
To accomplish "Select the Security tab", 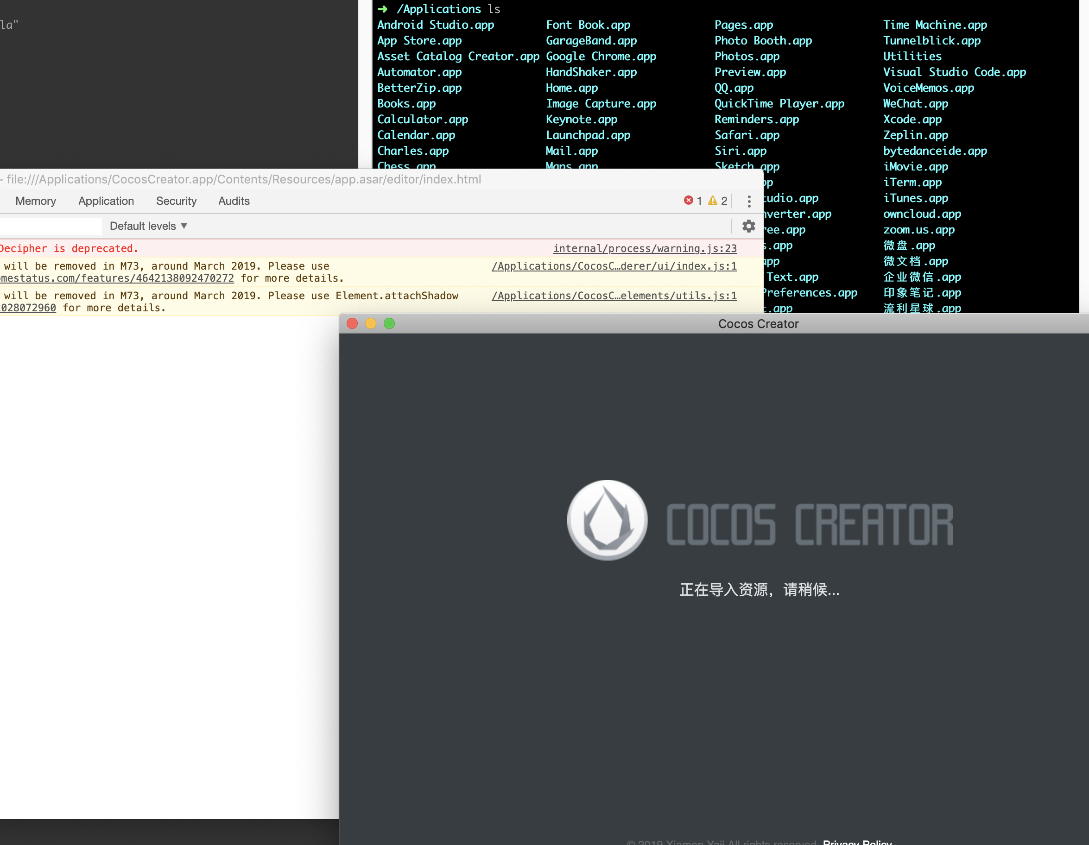I will (x=176, y=201).
